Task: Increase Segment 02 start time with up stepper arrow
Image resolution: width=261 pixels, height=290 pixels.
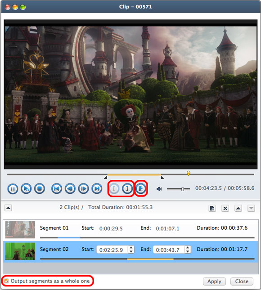Action: [x=131, y=248]
